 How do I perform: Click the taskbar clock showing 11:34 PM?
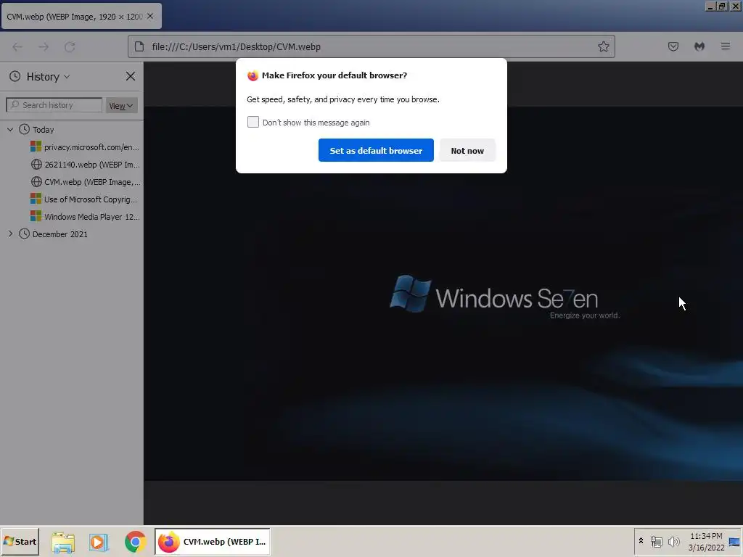click(x=706, y=541)
